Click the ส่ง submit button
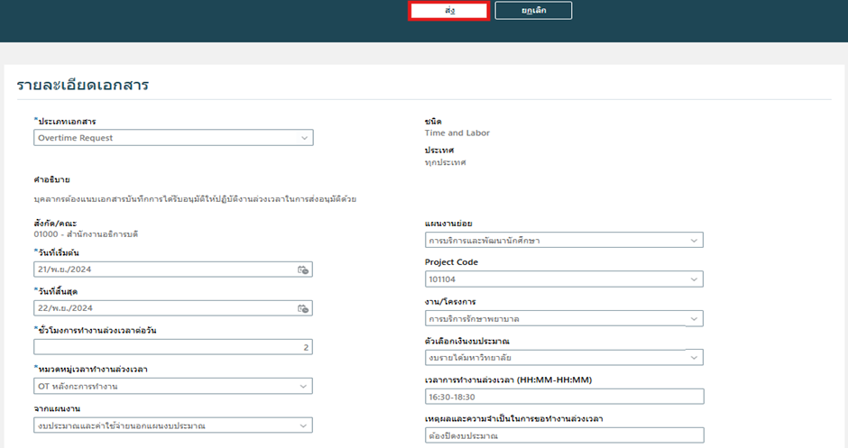The width and height of the screenshot is (848, 448). (x=448, y=11)
